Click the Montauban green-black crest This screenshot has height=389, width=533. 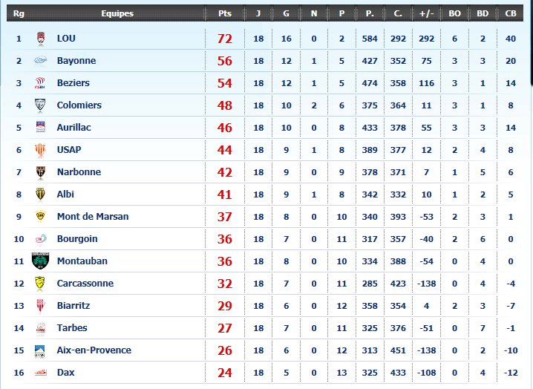40,261
